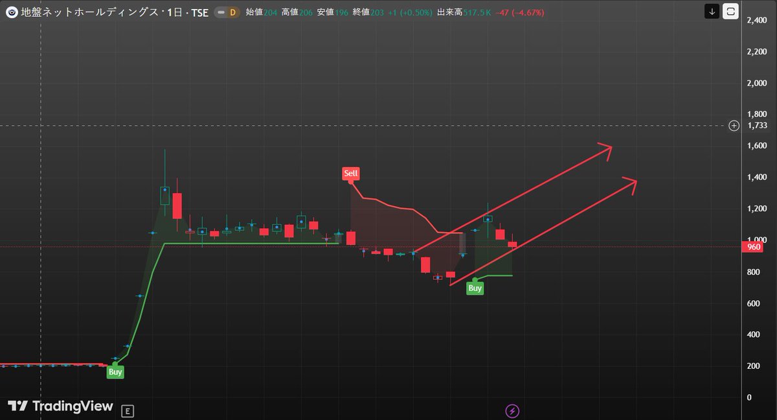Click the Buy label near the 200 level

coord(115,372)
